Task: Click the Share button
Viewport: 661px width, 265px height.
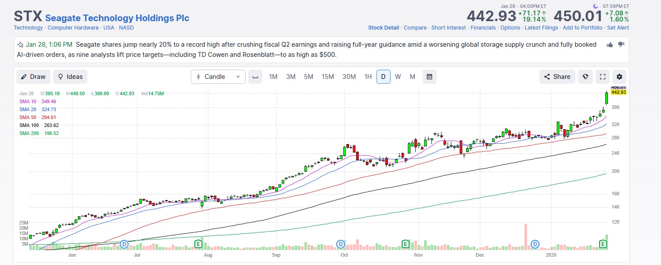Action: [557, 77]
